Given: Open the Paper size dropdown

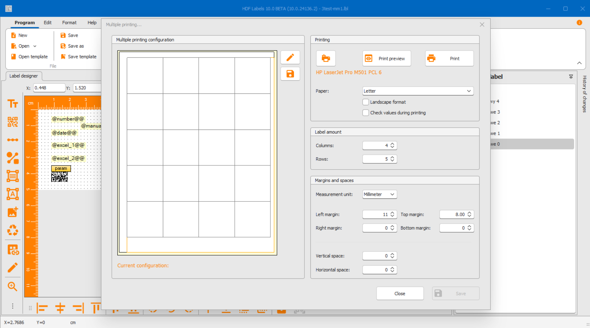Looking at the screenshot, I should coord(418,91).
